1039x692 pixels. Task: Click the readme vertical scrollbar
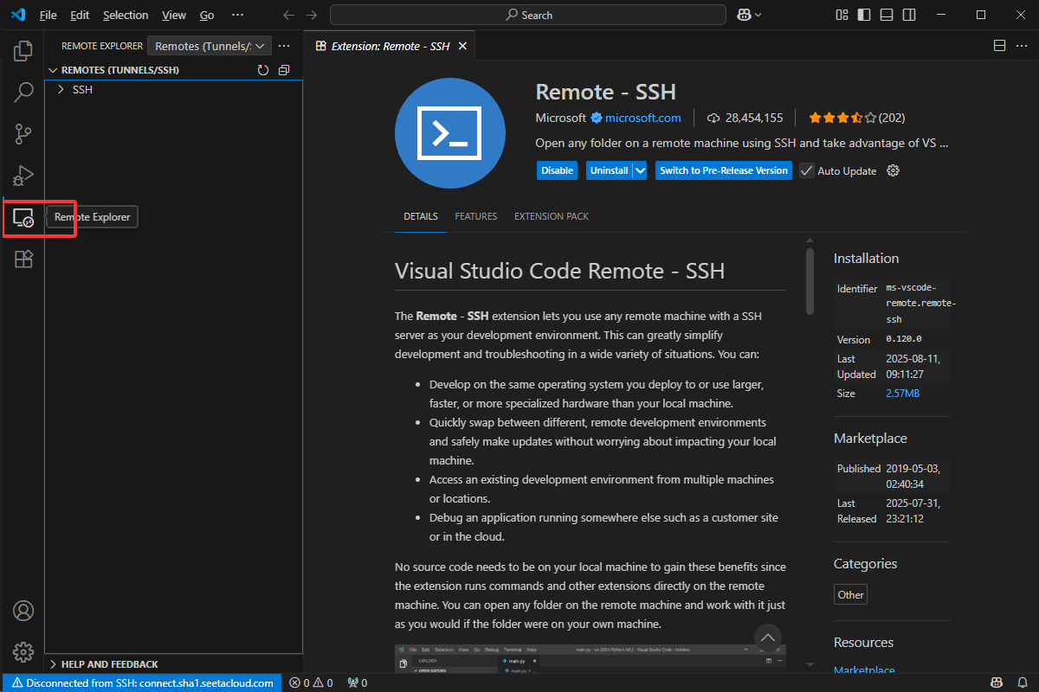810,281
